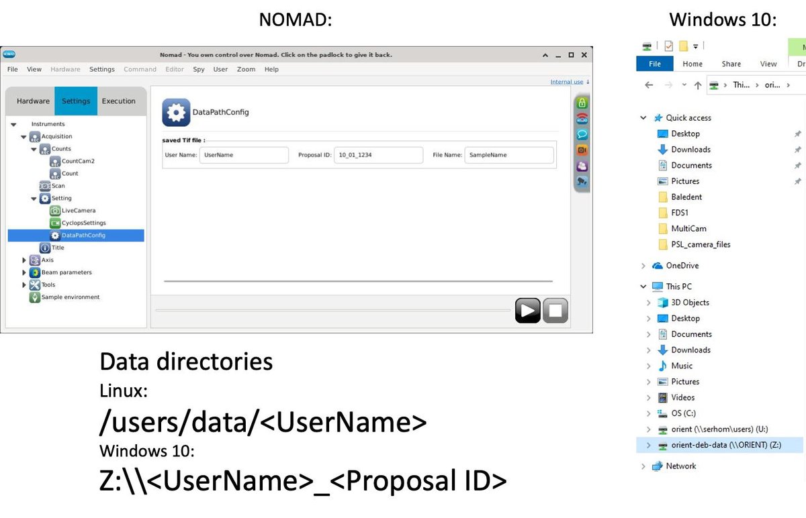Image resolution: width=806 pixels, height=518 pixels.
Task: Expand OneDrive in Explorer navigation pane
Action: 643,266
